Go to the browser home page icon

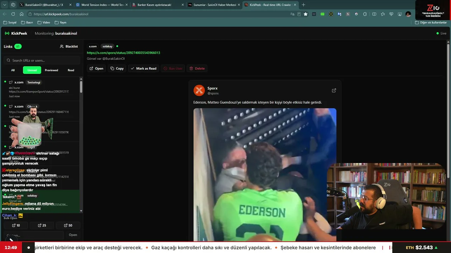pos(21,14)
